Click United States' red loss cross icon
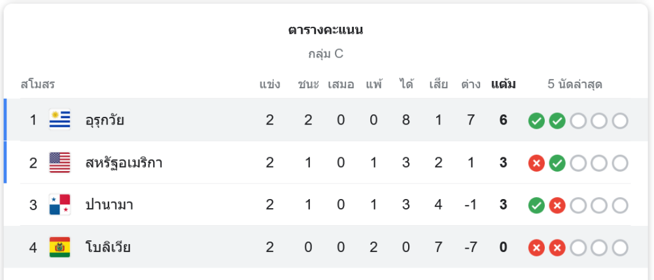Screen dimensions: 654x280 tap(536, 163)
